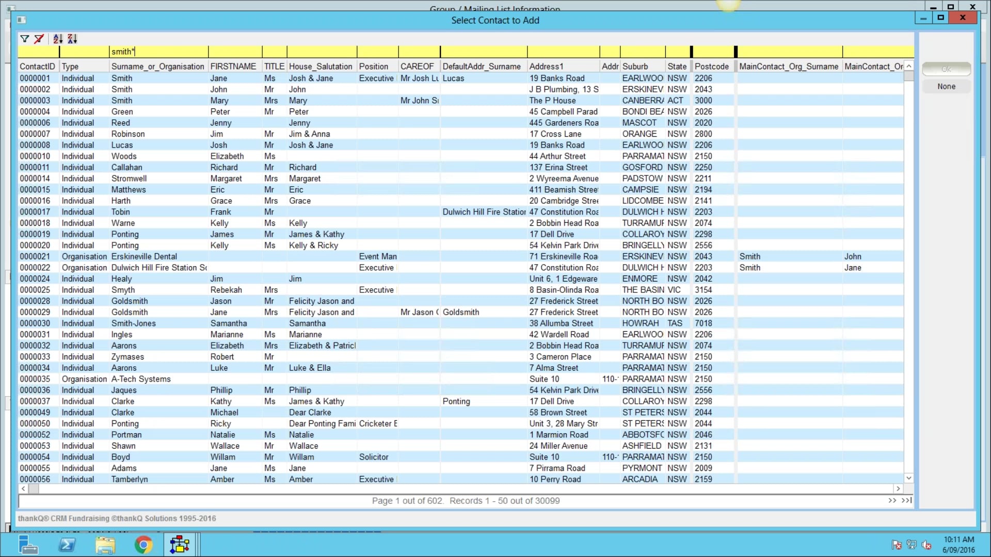Click the Ok button
991x557 pixels.
[x=946, y=69]
